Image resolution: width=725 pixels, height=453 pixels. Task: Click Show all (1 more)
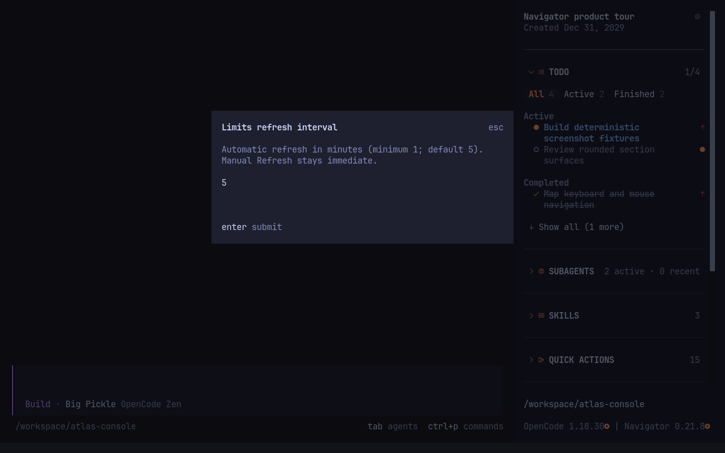pos(582,227)
